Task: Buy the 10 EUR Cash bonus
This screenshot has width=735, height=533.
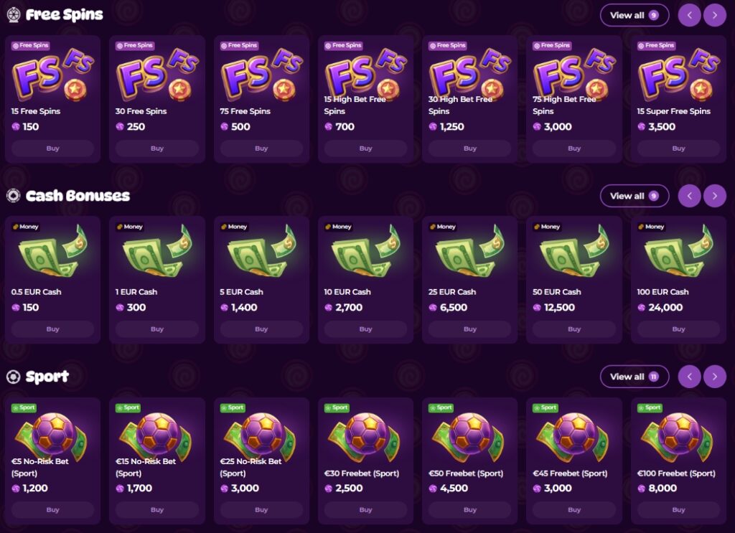Action: (x=365, y=329)
